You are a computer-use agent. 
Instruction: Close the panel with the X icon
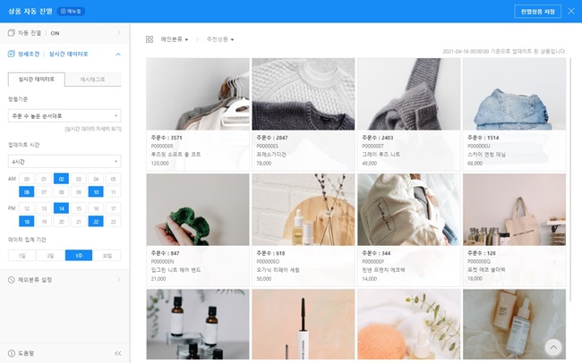[570, 11]
